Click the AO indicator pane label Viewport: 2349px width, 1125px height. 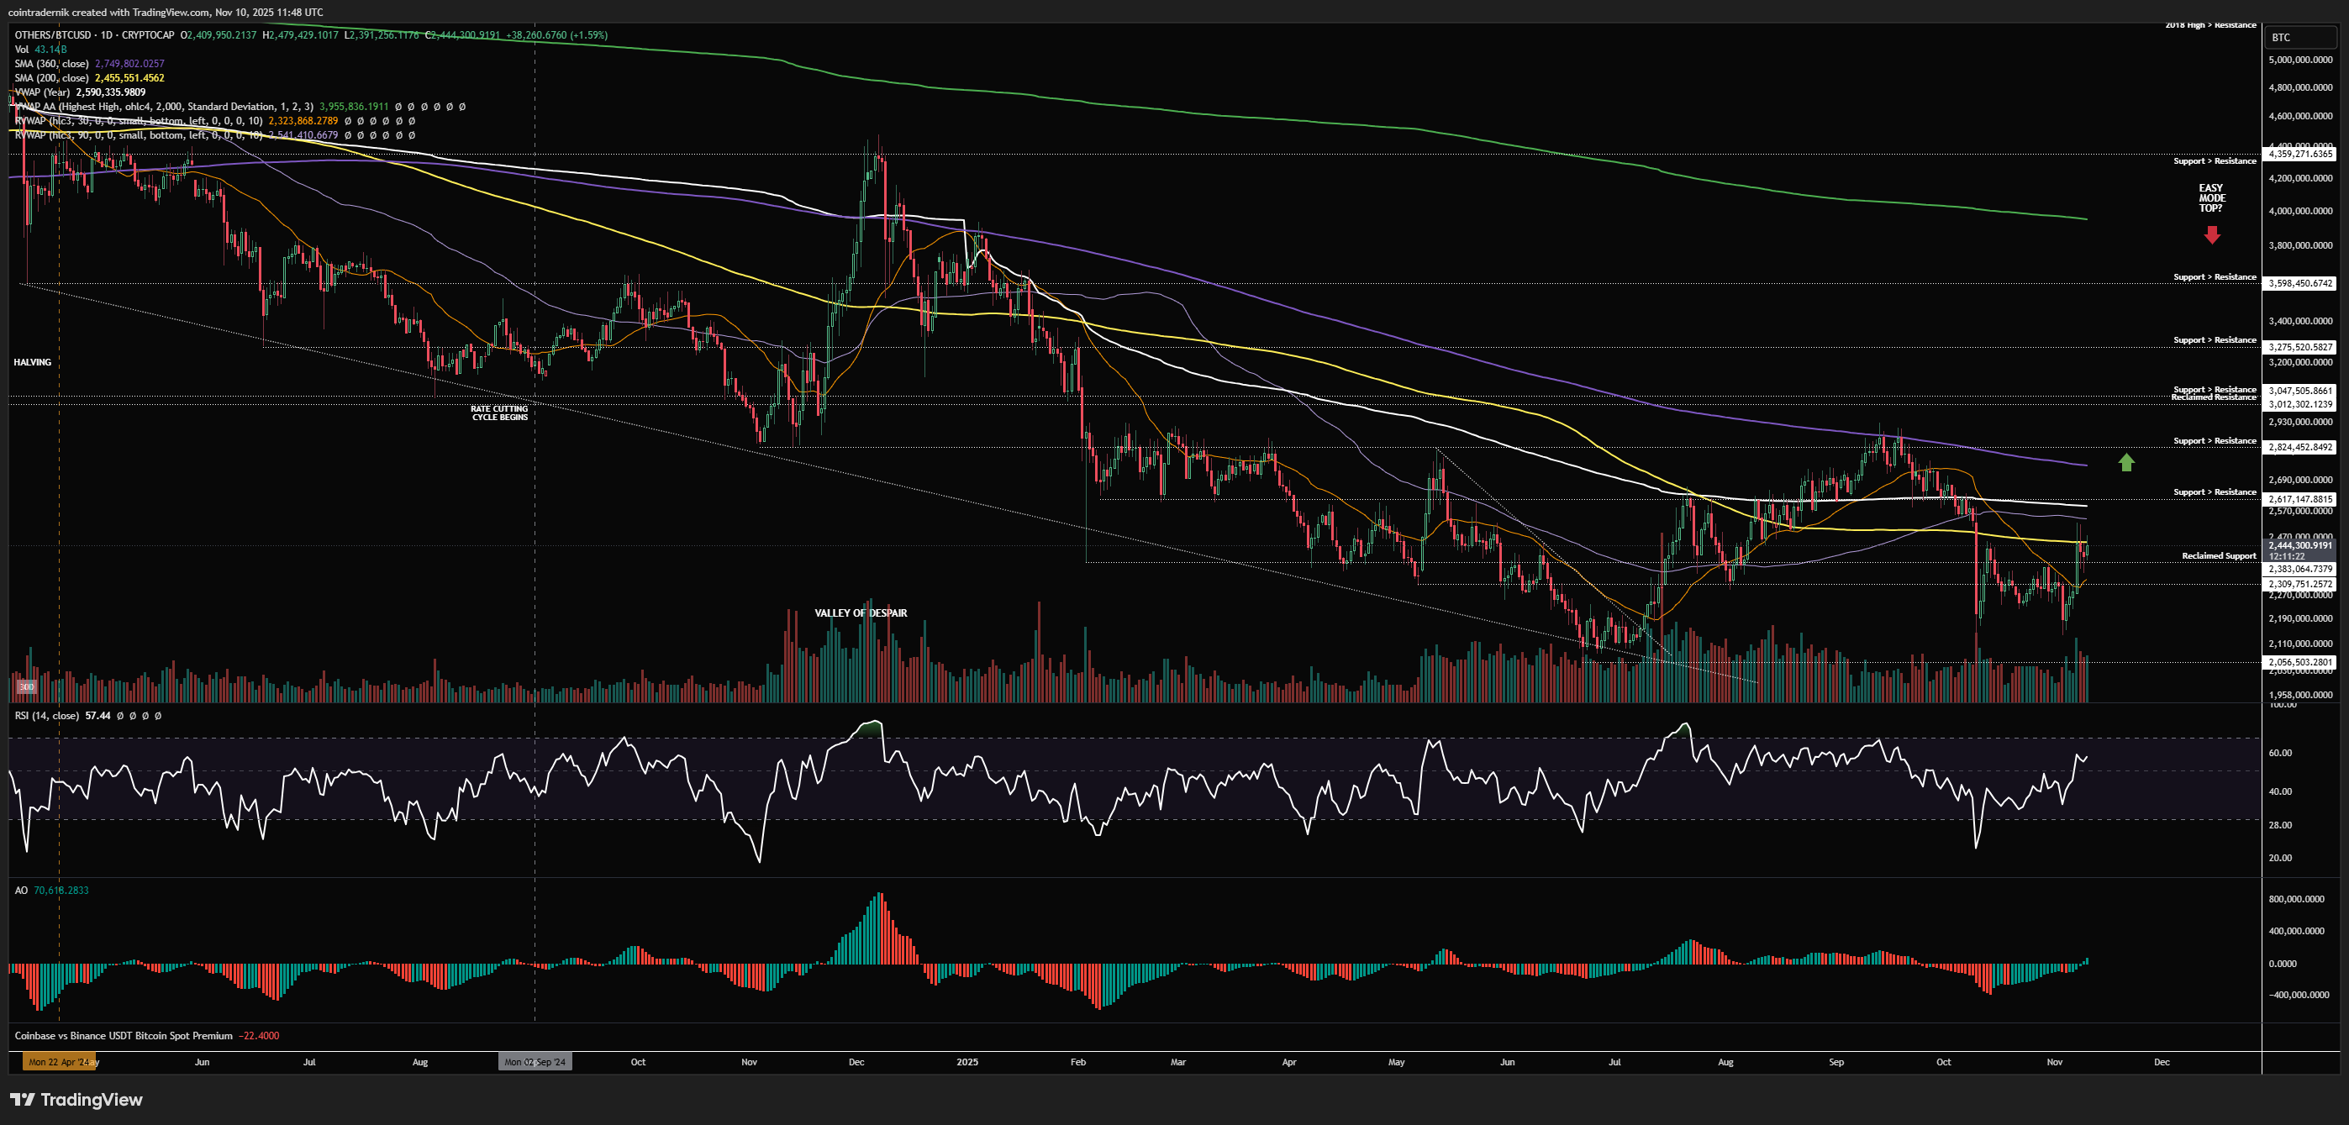(x=21, y=891)
